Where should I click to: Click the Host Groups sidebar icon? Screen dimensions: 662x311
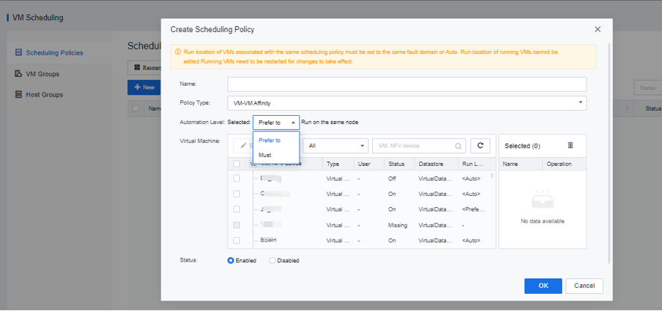18,95
